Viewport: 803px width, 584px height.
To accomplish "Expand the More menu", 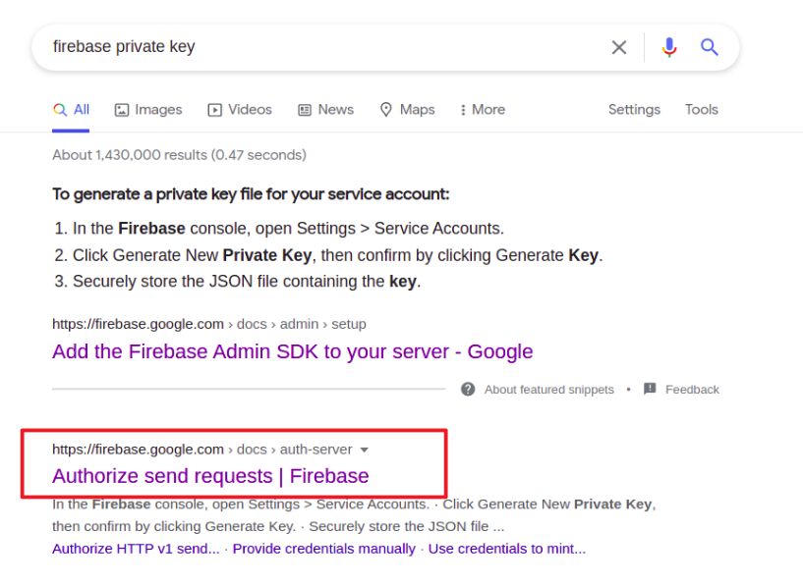I will [482, 110].
